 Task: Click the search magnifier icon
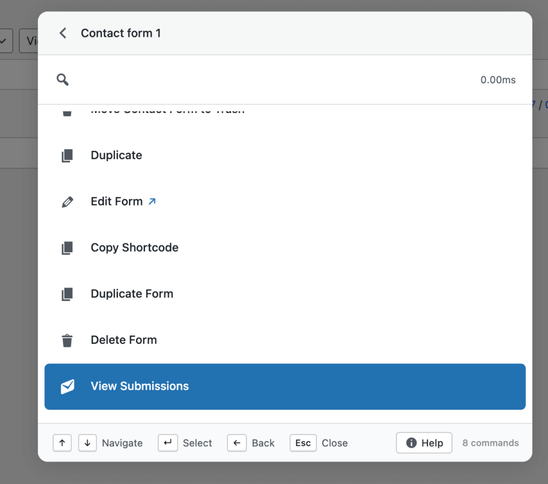[63, 79]
